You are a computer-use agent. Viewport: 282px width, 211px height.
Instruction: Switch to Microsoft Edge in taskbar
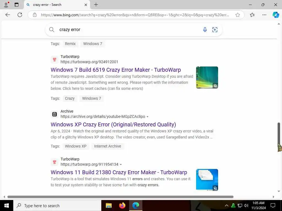[136, 206]
